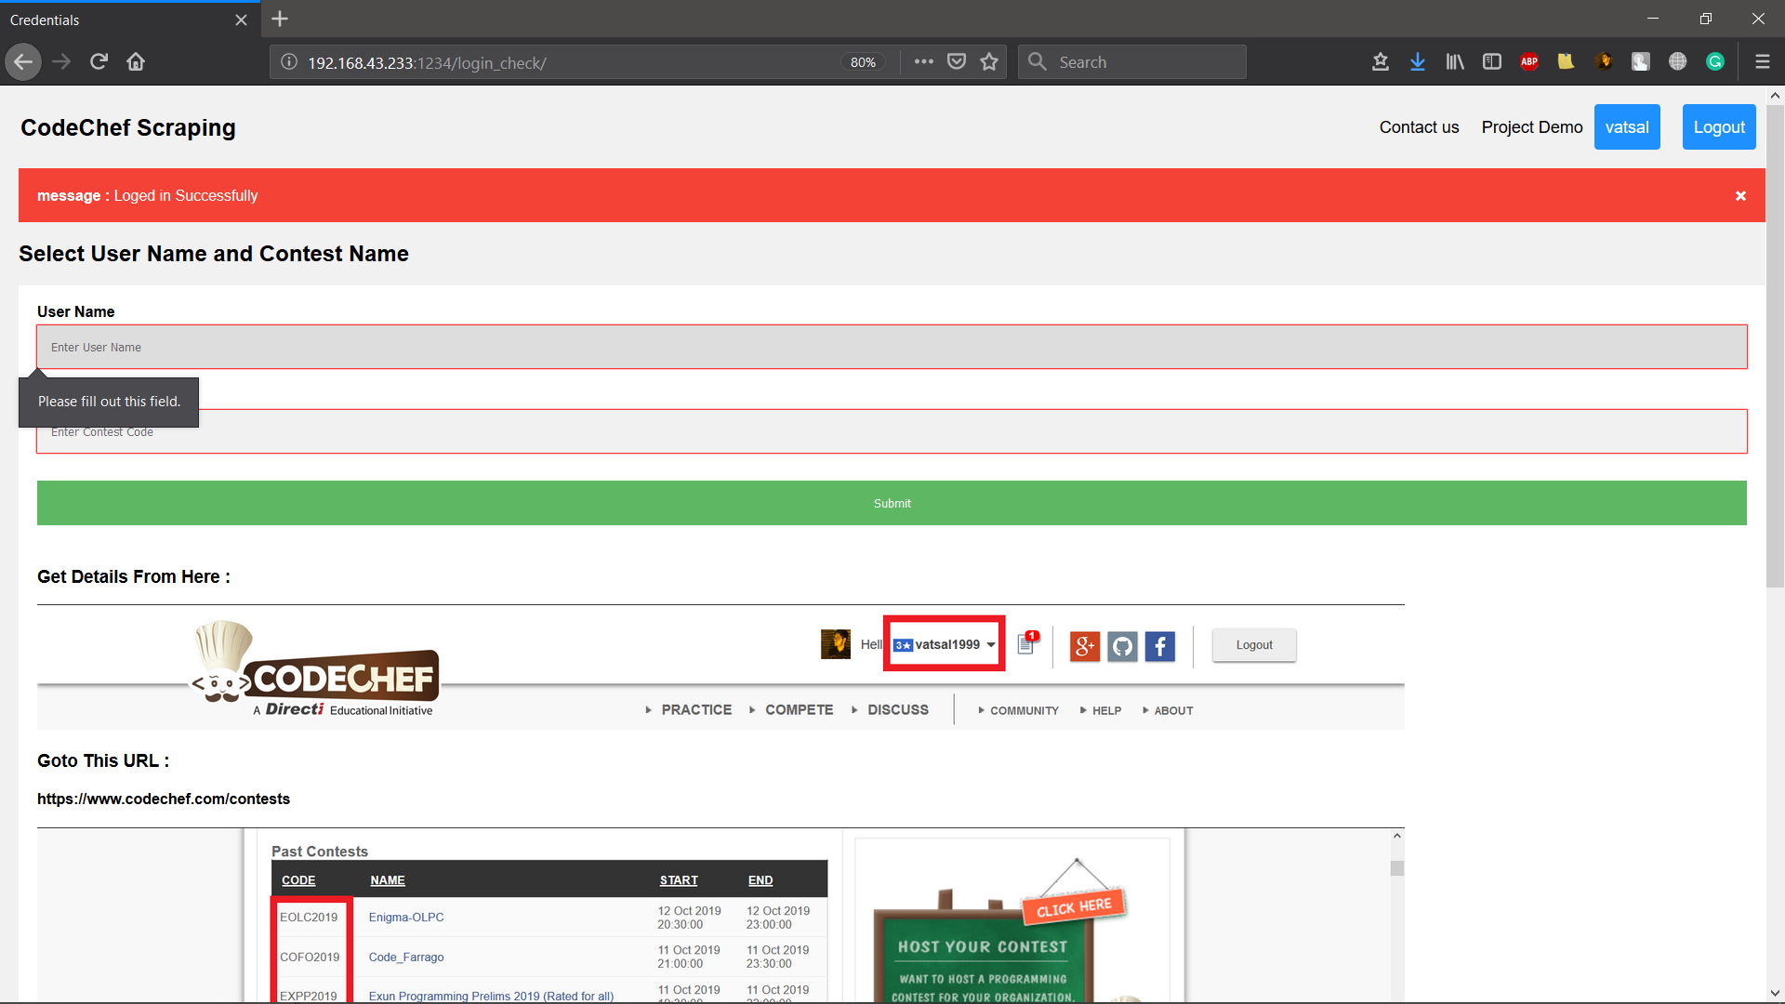This screenshot has width=1785, height=1004.
Task: Bookmark this page with star icon
Action: point(989,62)
